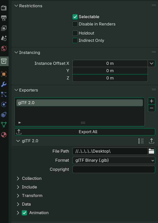Collapse the Restrictions panel

pos(16,6)
